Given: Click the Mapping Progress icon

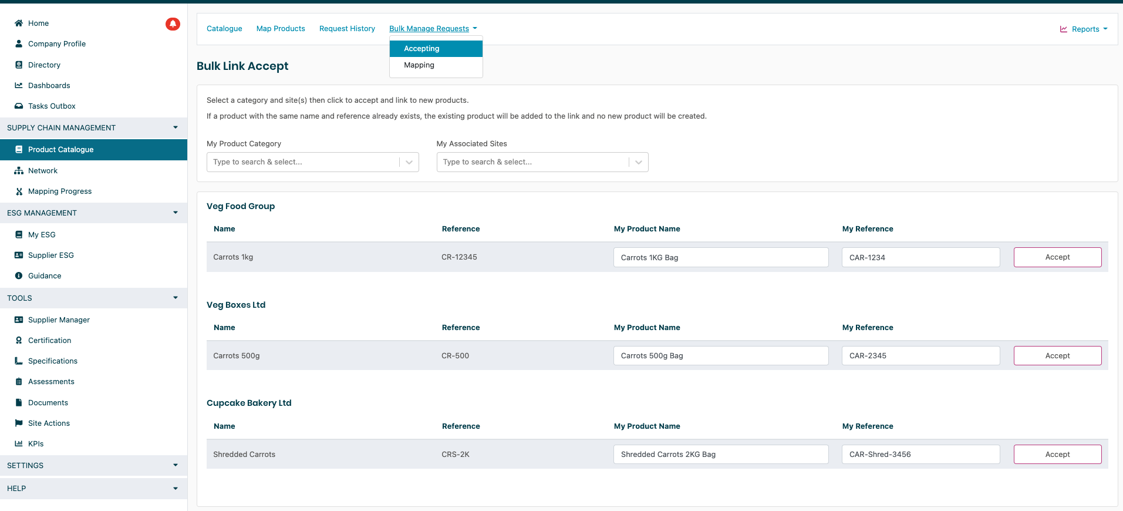Looking at the screenshot, I should pyautogui.click(x=19, y=191).
